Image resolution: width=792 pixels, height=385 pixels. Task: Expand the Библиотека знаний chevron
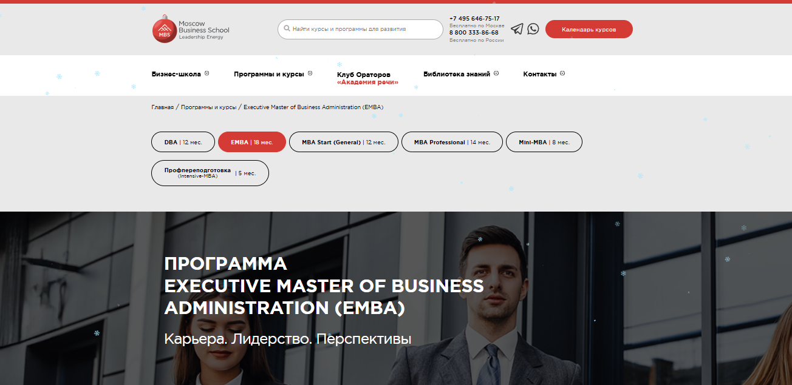[496, 73]
